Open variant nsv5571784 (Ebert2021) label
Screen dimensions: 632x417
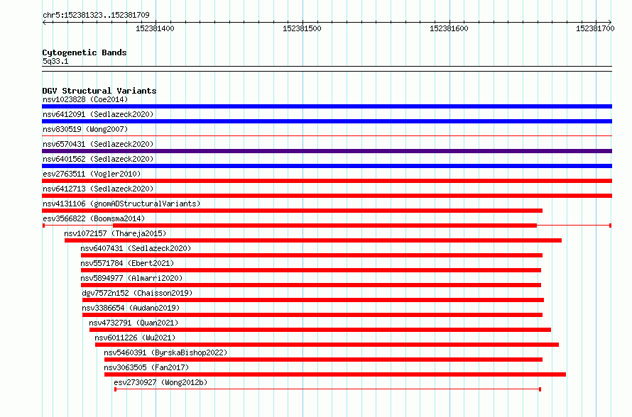[x=127, y=263]
